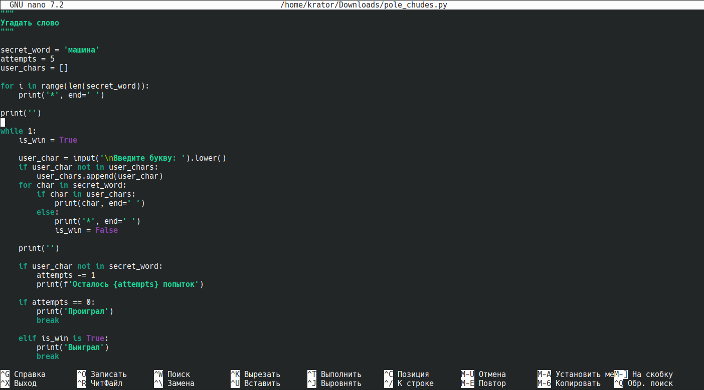
Task: Click the 'if user_char not in user_chars:' line
Action: pyautogui.click(x=88, y=167)
